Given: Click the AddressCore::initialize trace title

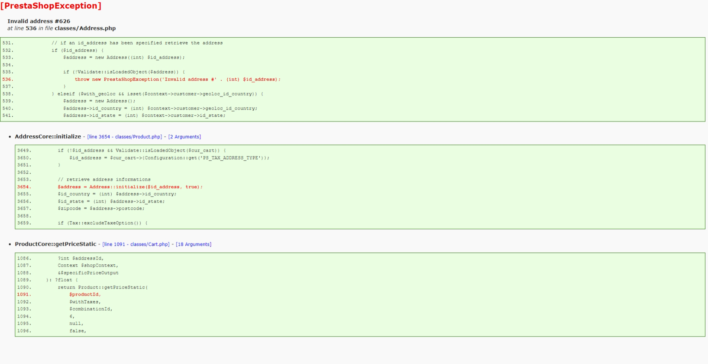Looking at the screenshot, I should 48,136.
